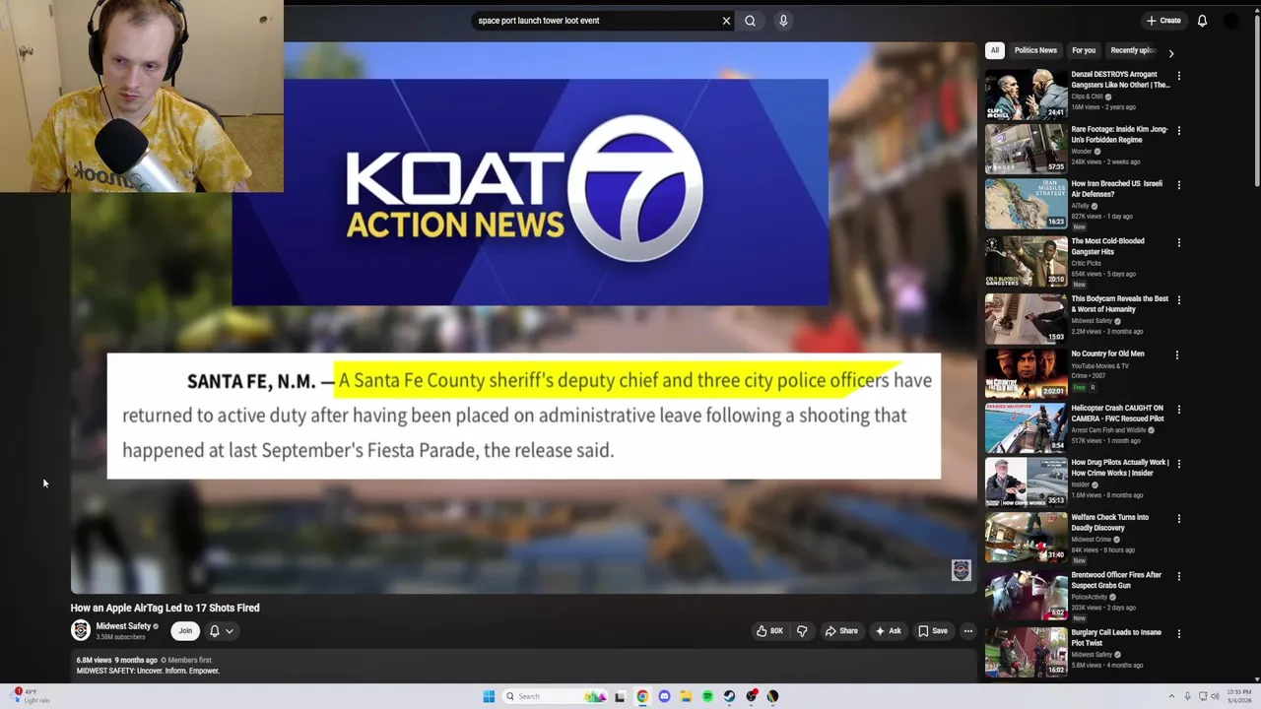Image resolution: width=1261 pixels, height=709 pixels.
Task: Expand the video description box
Action: [522, 666]
